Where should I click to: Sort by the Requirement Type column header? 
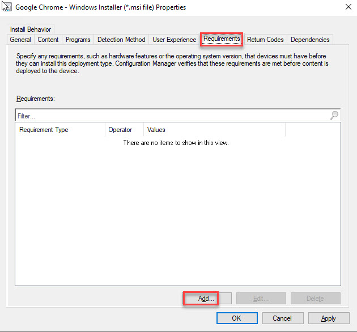(59, 130)
